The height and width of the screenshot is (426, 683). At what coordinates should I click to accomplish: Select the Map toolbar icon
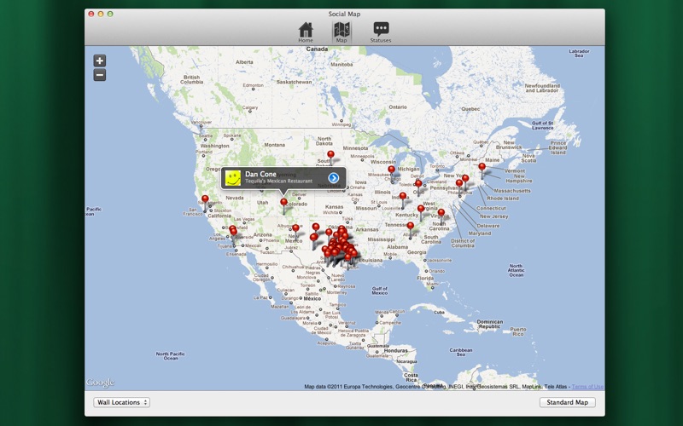341,32
